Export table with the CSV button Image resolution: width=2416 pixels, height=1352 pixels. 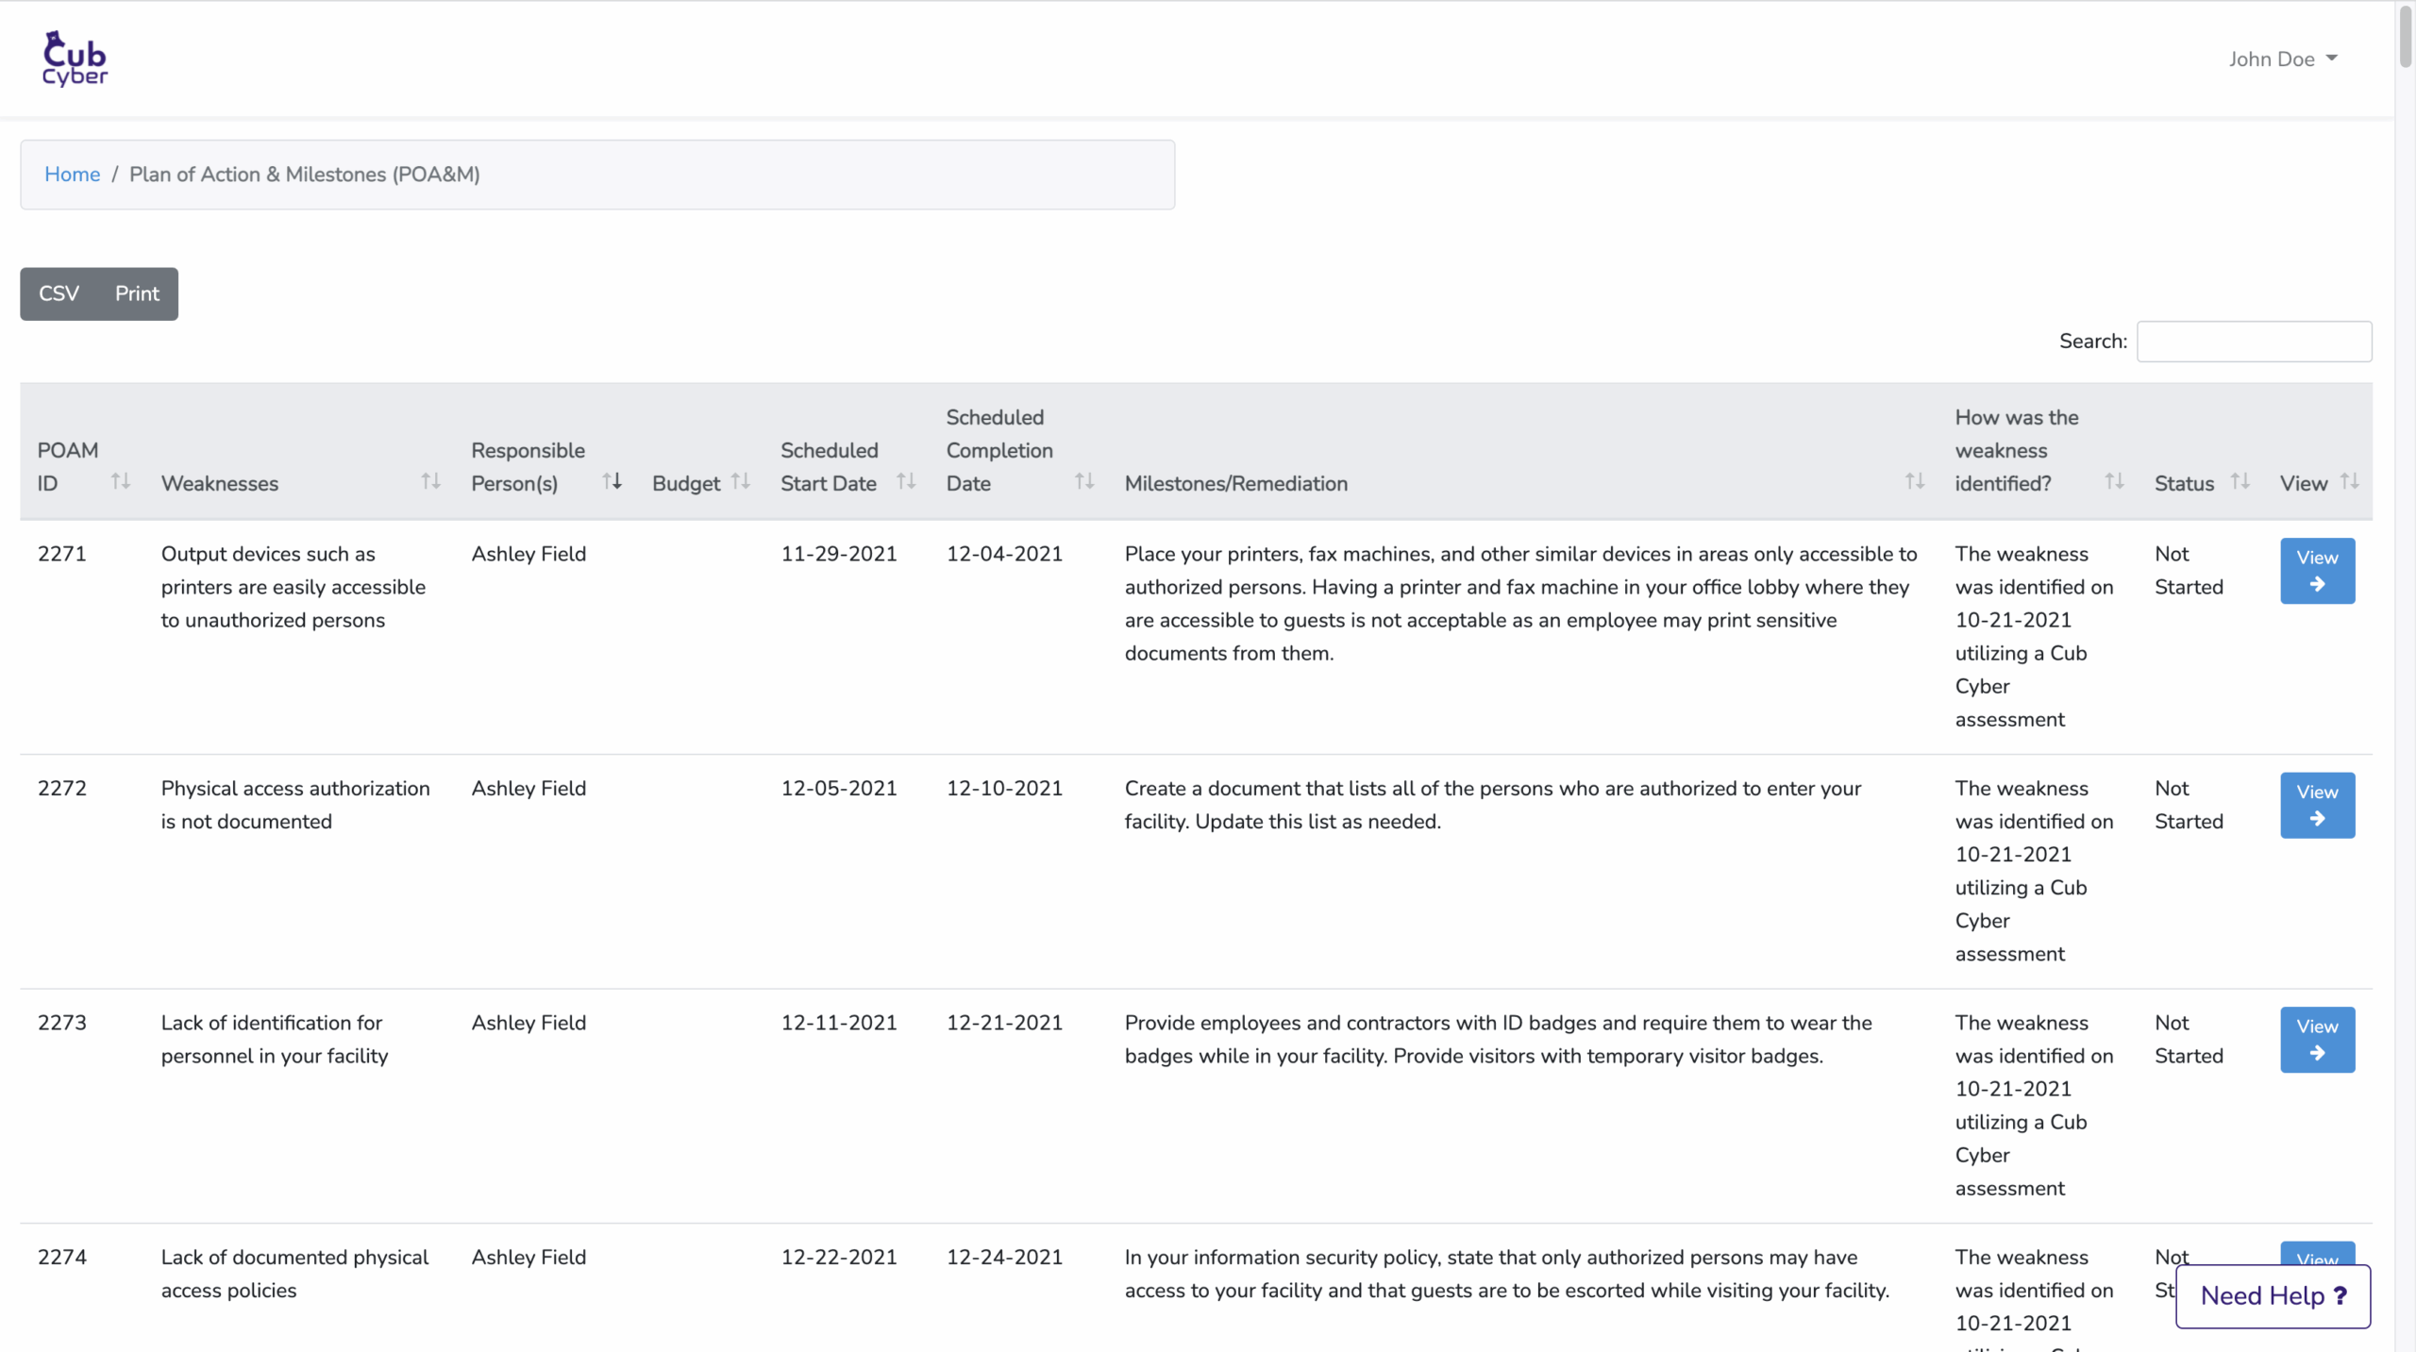click(59, 293)
